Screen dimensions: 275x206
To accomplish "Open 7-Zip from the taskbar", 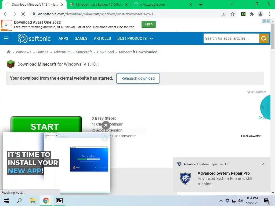I will click(x=59, y=201).
